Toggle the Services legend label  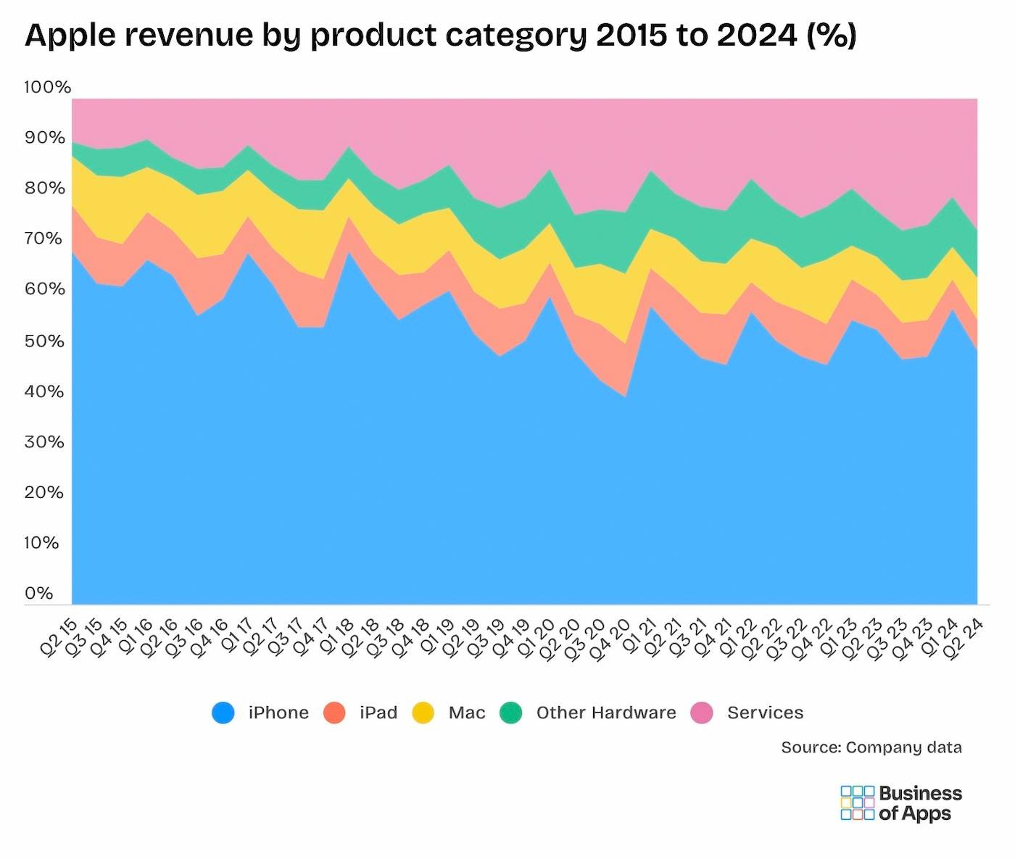pyautogui.click(x=766, y=713)
